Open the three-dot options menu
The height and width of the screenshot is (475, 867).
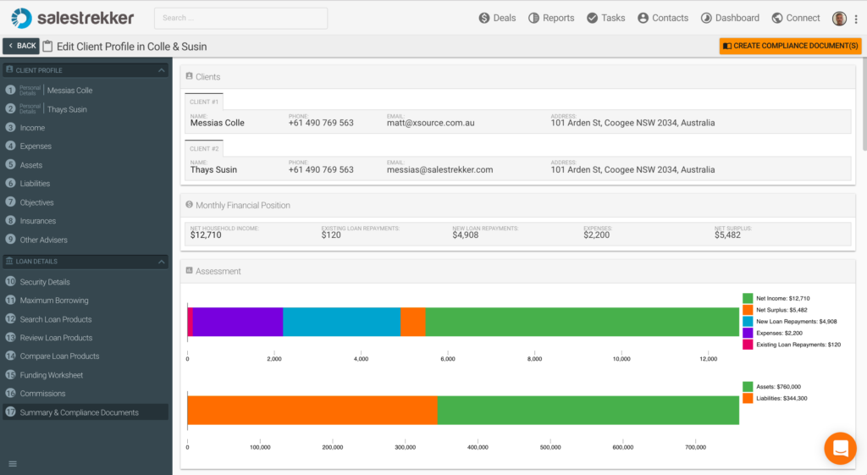pos(856,19)
